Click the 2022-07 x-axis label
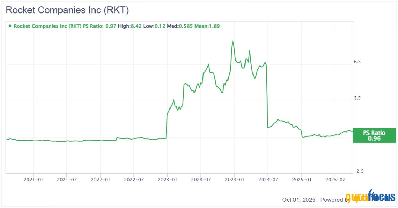This screenshot has width=398, height=208. coord(134,180)
